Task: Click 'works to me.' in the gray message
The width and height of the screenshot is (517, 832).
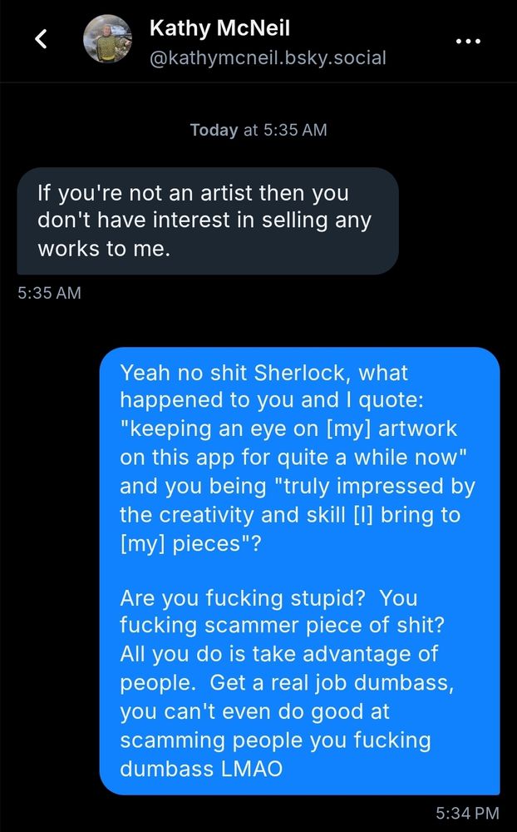Action: [104, 249]
